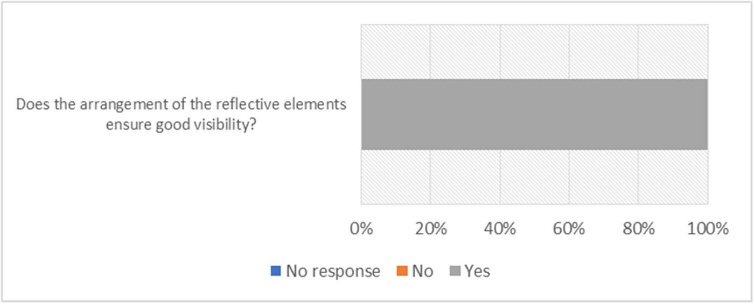The width and height of the screenshot is (754, 304).
Task: Click the 40% axis label
Action: [500, 229]
